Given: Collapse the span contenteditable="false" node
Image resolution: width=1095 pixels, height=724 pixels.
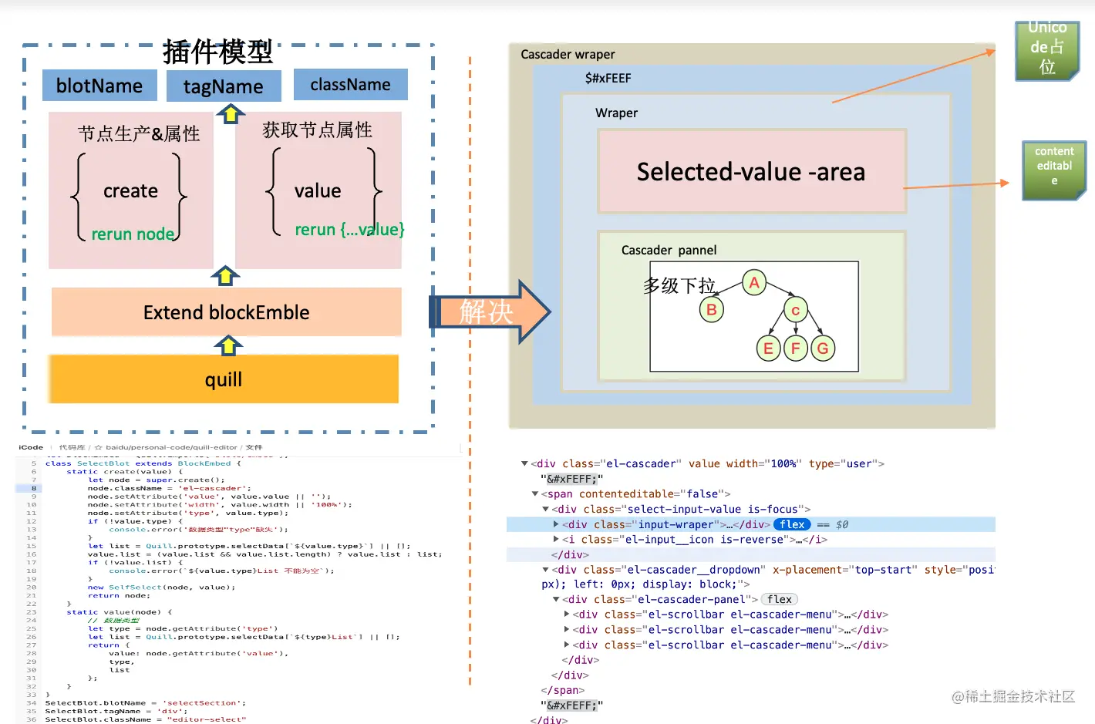Looking at the screenshot, I should [535, 493].
